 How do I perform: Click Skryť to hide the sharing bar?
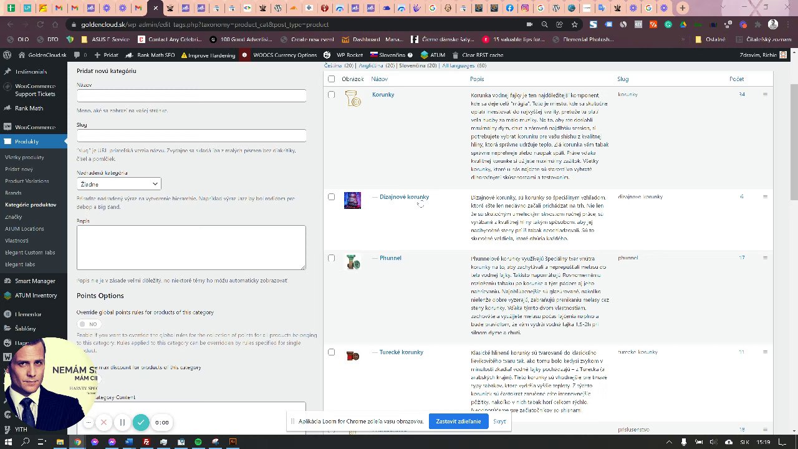pyautogui.click(x=499, y=422)
